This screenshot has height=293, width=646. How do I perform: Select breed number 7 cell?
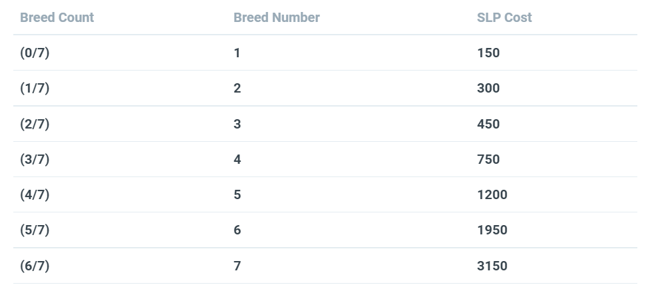tap(238, 266)
